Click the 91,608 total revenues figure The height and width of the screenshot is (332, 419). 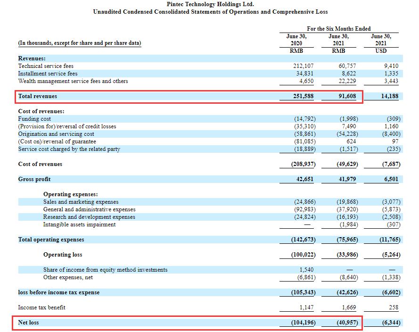(x=347, y=96)
